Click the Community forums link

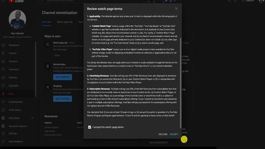(53, 135)
